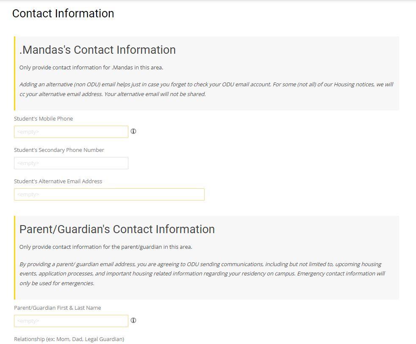Click the Student's Mobile Phone label
This screenshot has width=416, height=344.
pos(44,118)
